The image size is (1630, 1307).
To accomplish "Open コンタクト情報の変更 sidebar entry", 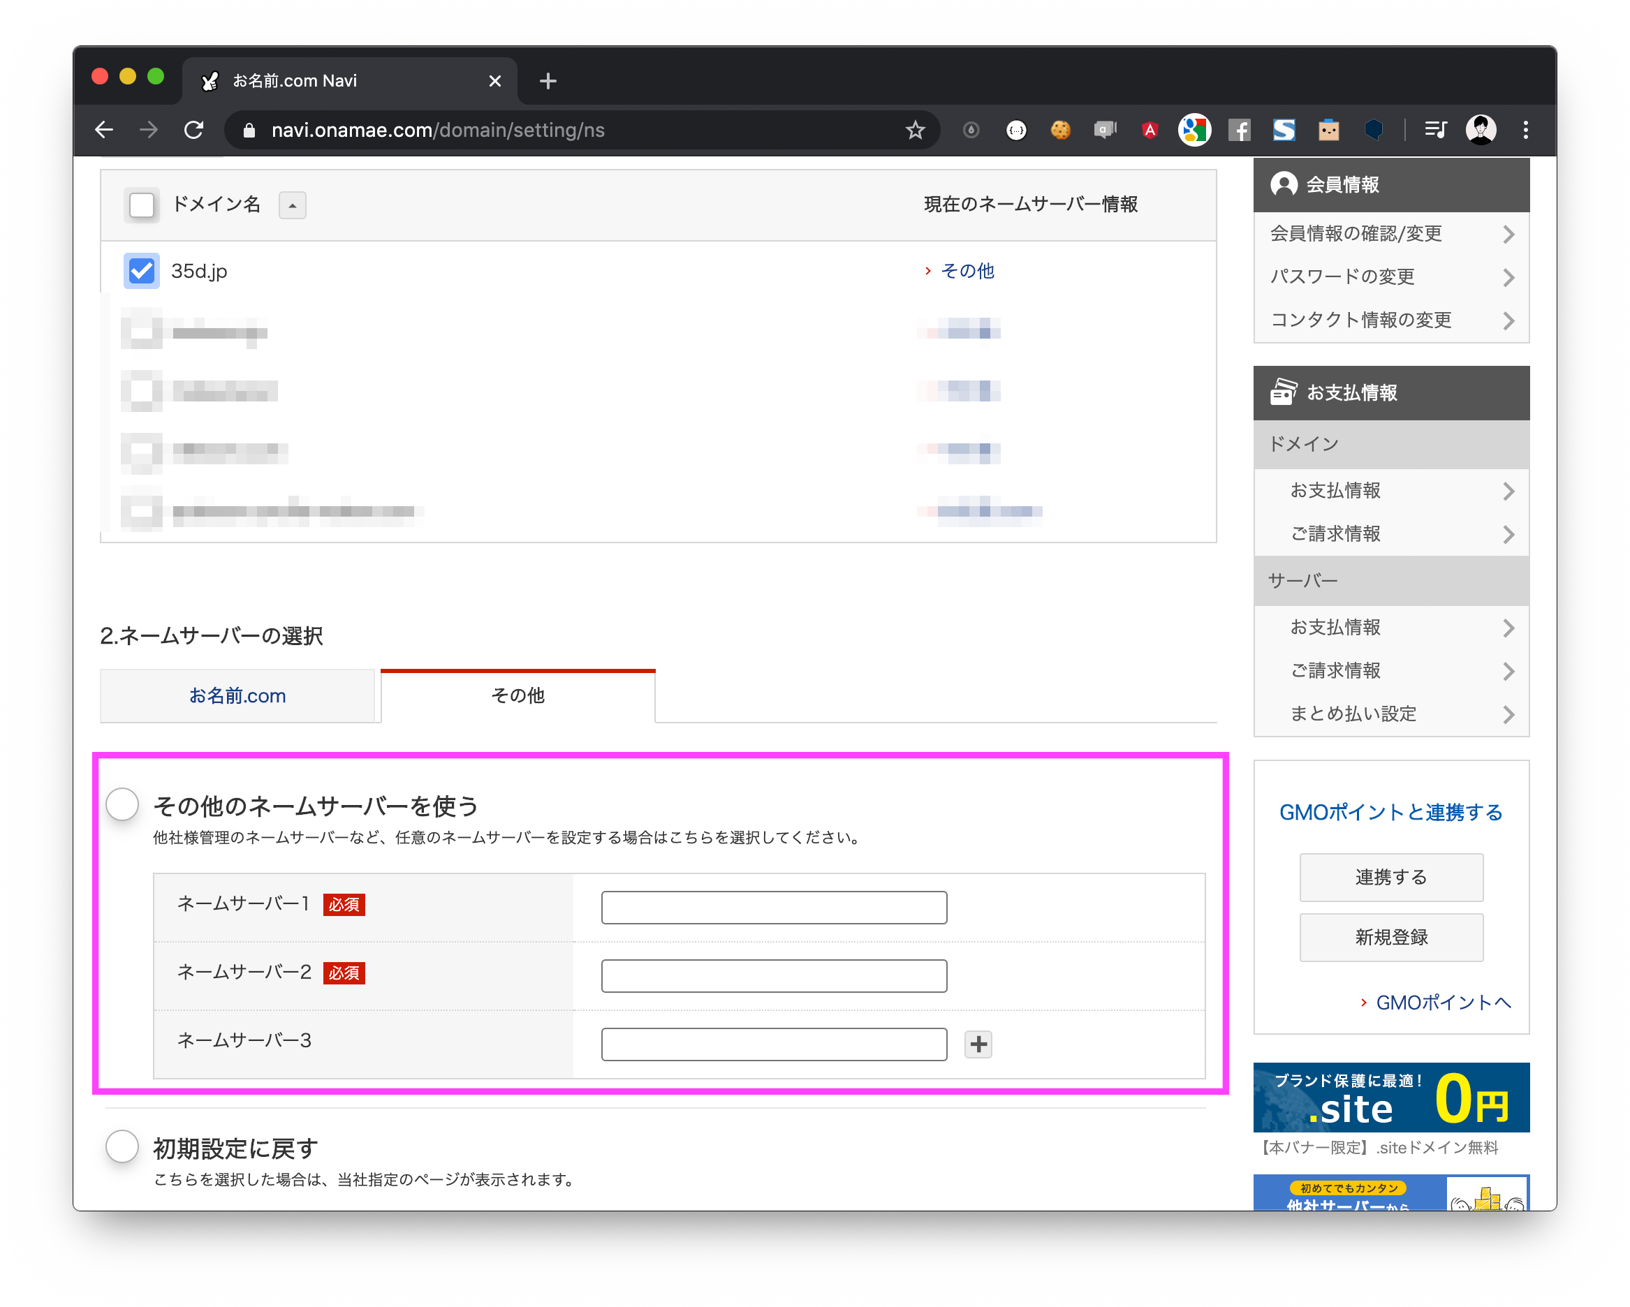I will tap(1391, 320).
